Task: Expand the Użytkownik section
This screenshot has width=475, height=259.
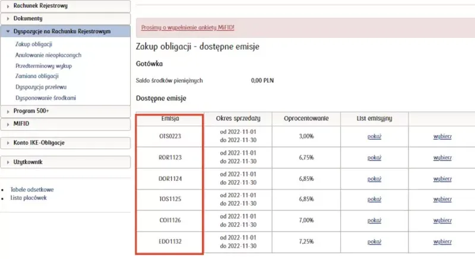Action: [x=28, y=162]
